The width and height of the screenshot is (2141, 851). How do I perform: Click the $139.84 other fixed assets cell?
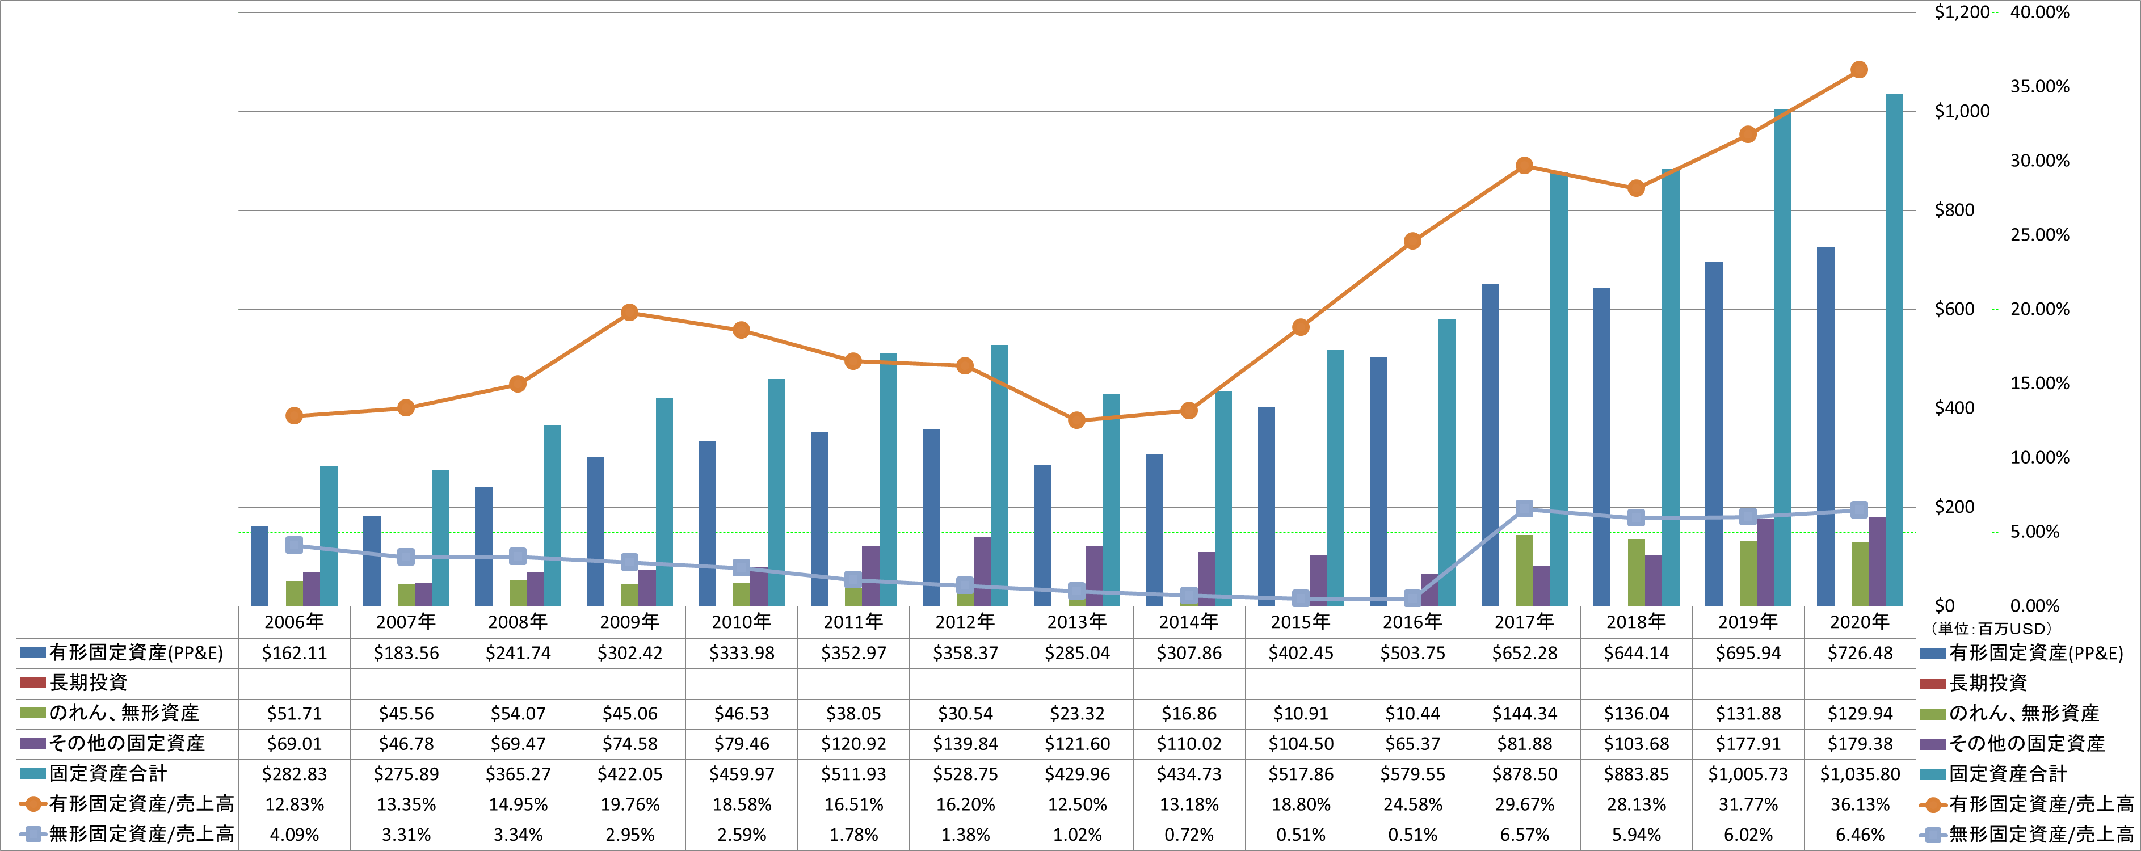(x=965, y=744)
